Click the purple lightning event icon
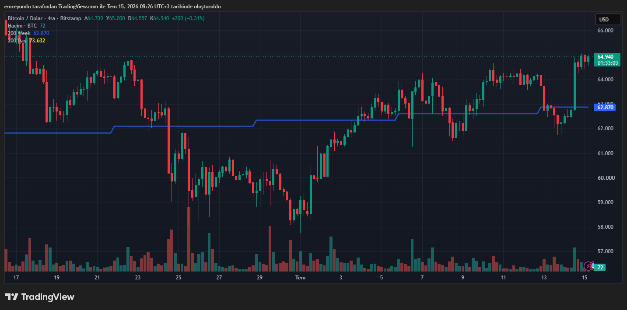 (x=588, y=265)
